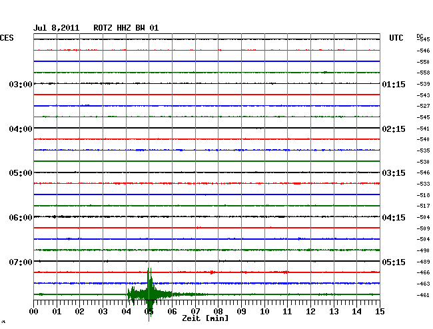
Task: Select the 06:00 local time label
Action: [21, 218]
